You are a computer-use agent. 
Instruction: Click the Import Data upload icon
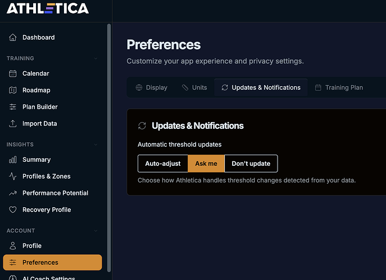(x=13, y=124)
